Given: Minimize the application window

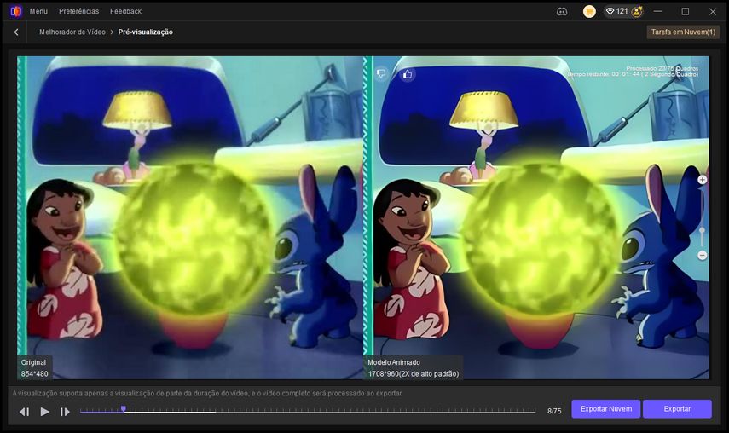Looking at the screenshot, I should tap(657, 11).
